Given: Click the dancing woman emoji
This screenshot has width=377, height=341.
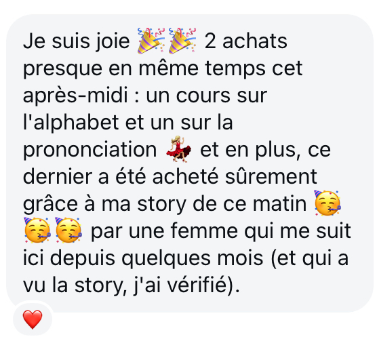Looking at the screenshot, I should click(178, 149).
